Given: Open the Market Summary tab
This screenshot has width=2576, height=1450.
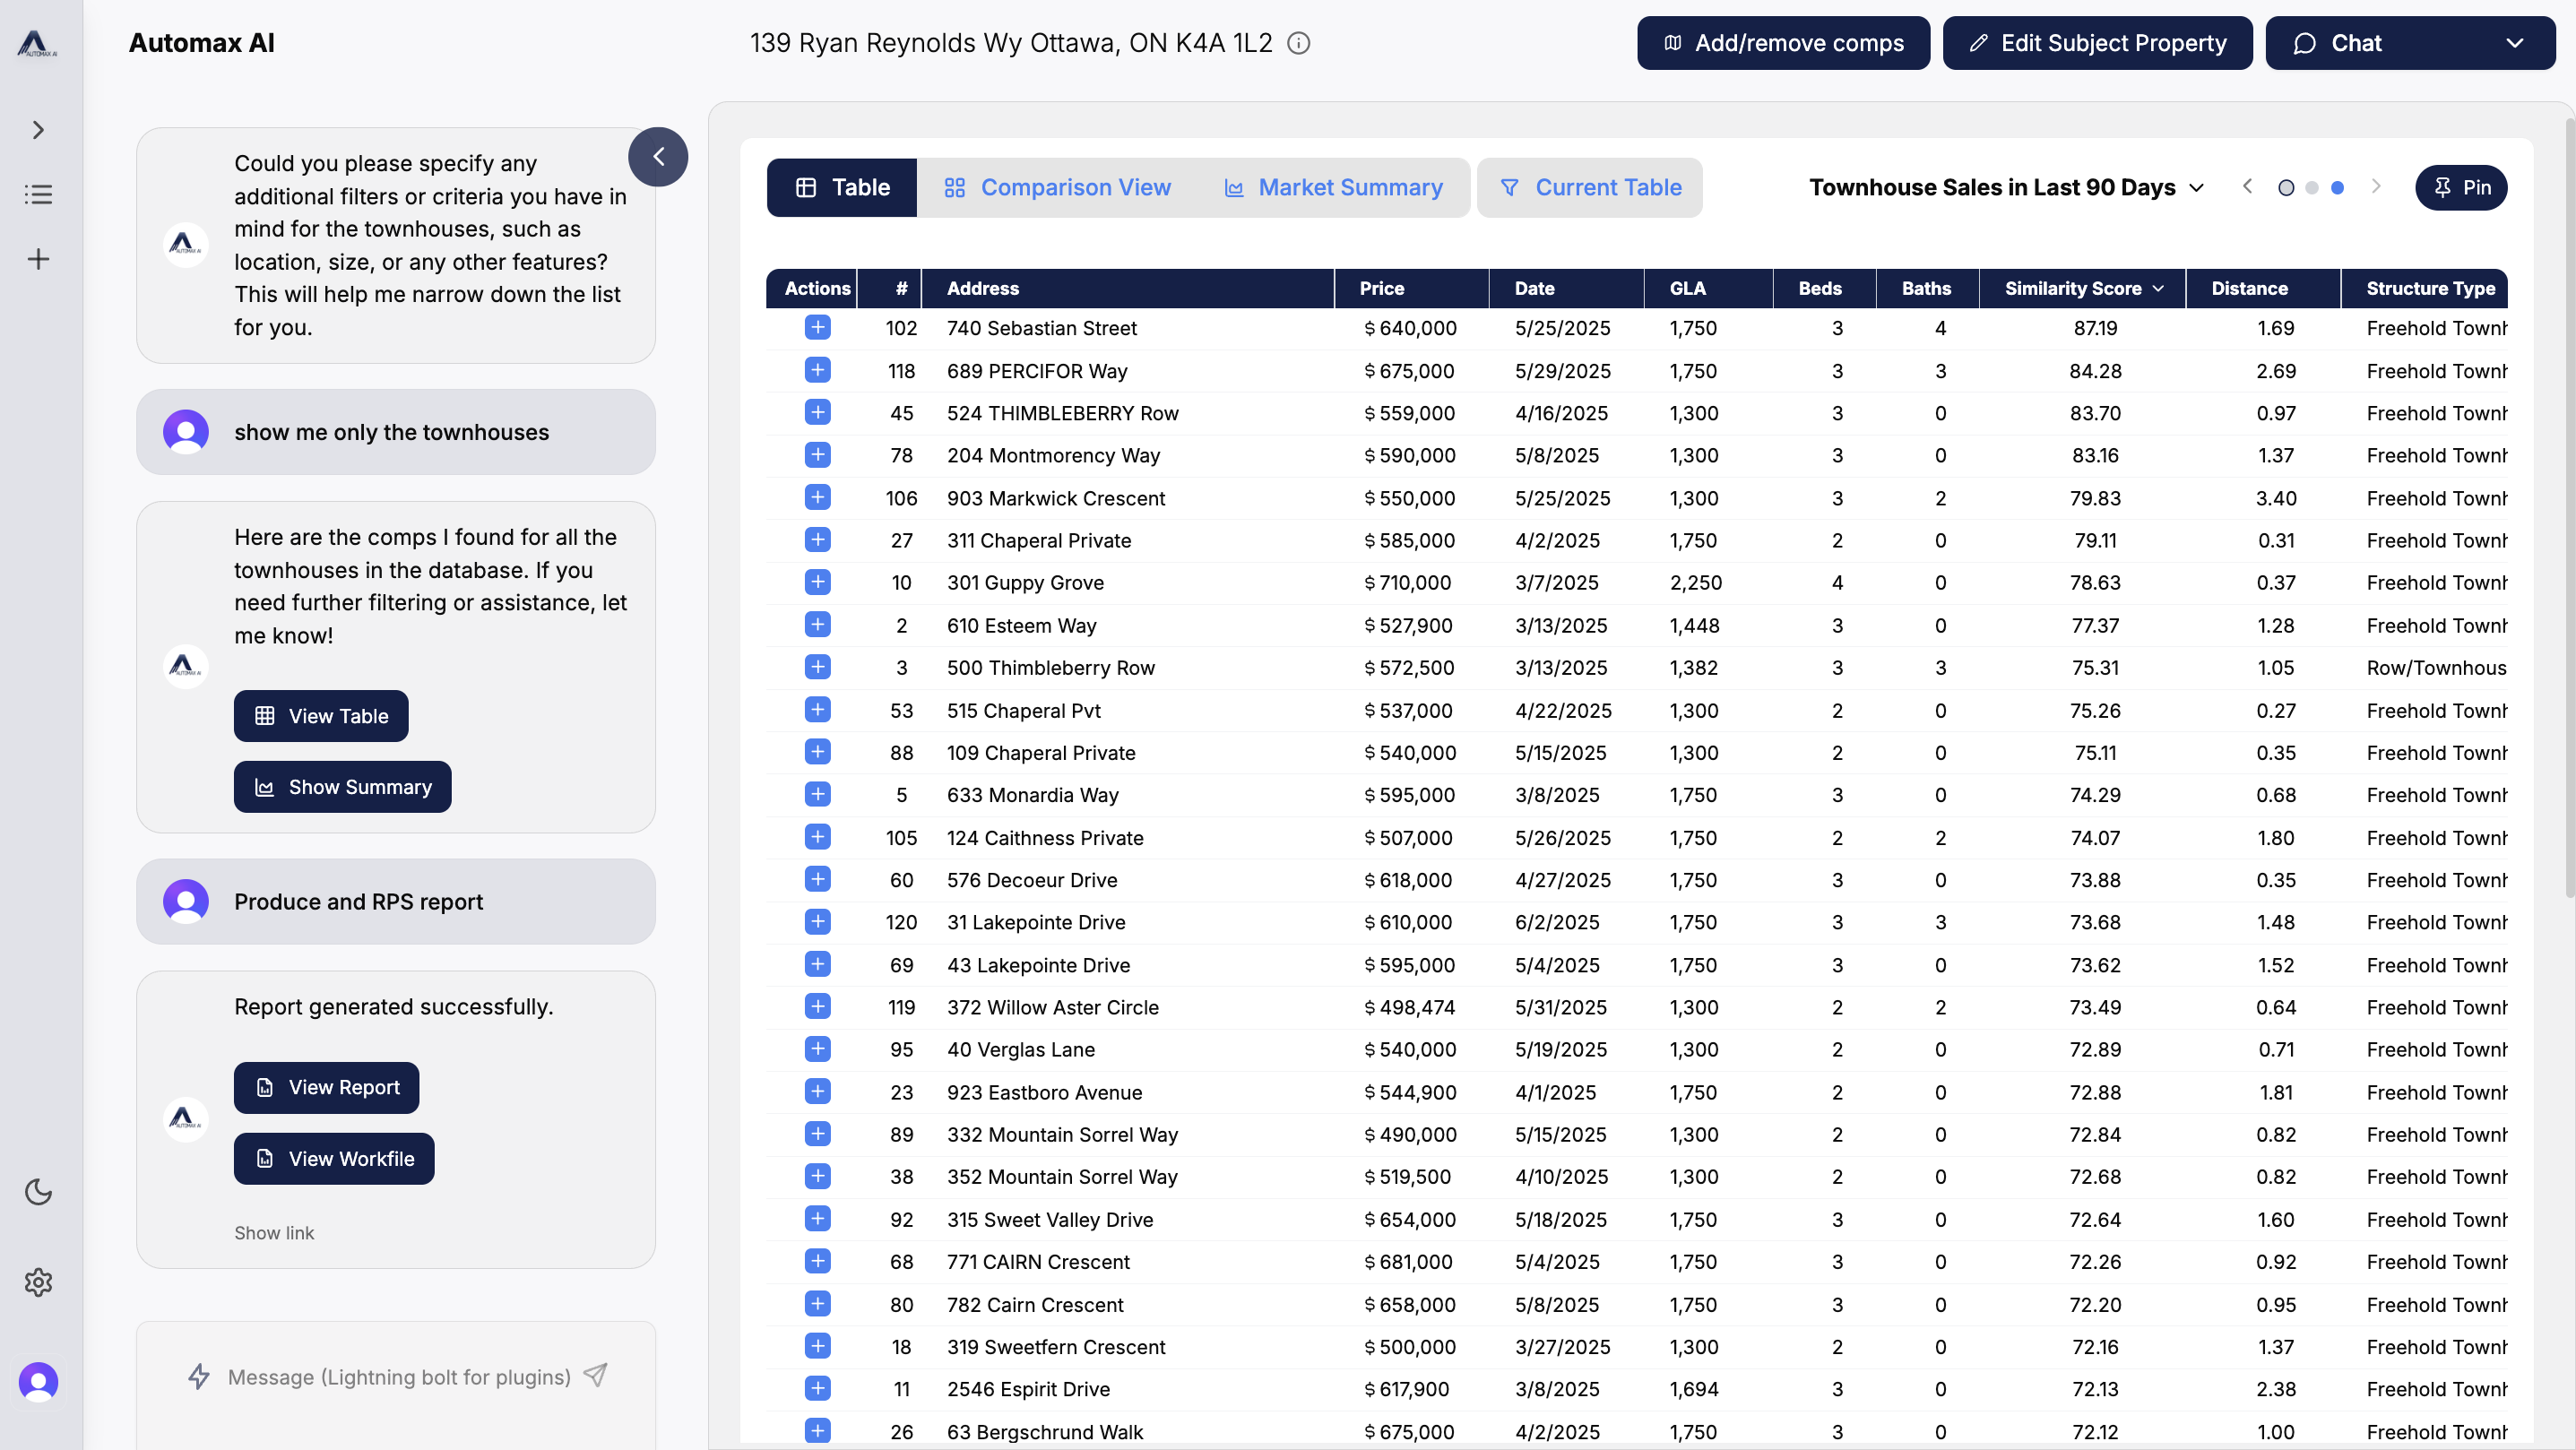Looking at the screenshot, I should [x=1333, y=188].
